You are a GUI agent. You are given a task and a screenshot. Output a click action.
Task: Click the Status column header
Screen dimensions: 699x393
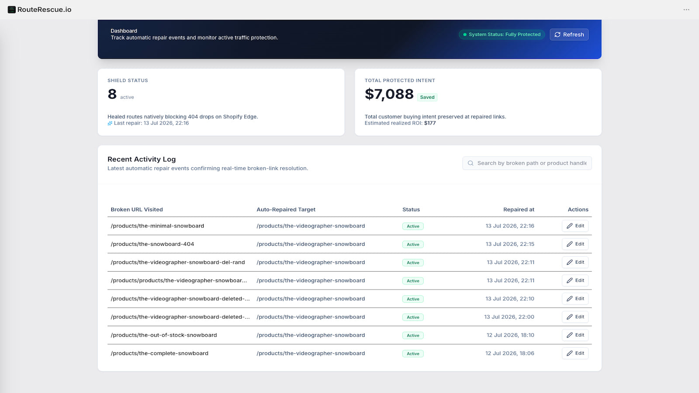tap(411, 210)
